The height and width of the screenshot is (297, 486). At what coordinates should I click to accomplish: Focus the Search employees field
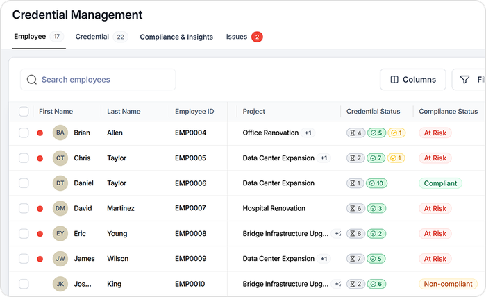98,80
